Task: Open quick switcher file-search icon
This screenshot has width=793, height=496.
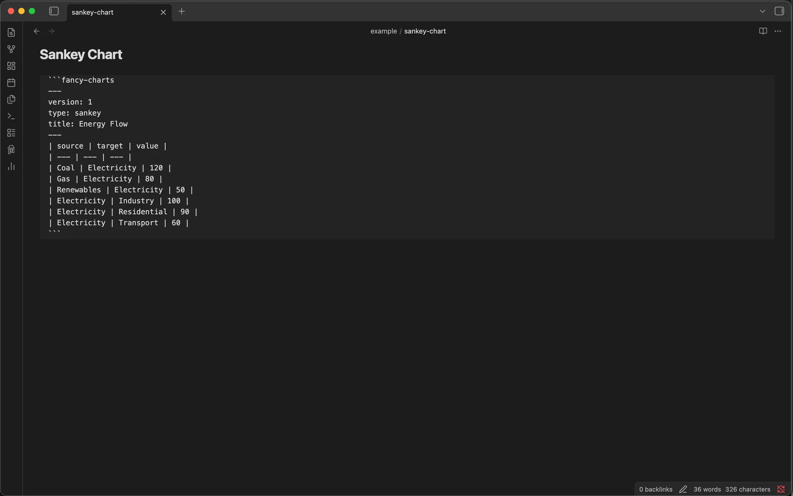Action: pos(11,32)
